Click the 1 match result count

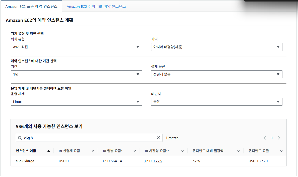(172, 138)
